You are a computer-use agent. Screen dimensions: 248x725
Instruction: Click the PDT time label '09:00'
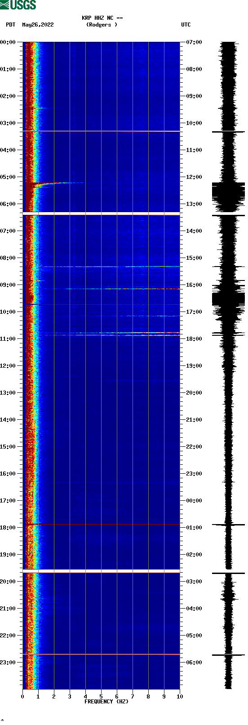(8, 285)
